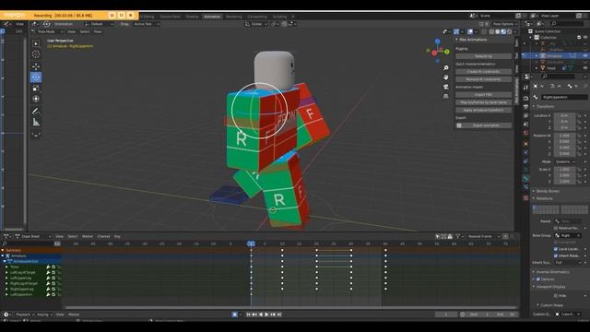Open the rotation Mode Quaternion dropdown

pyautogui.click(x=565, y=161)
